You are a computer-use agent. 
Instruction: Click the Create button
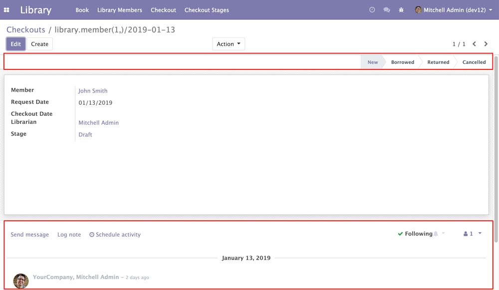pos(40,44)
